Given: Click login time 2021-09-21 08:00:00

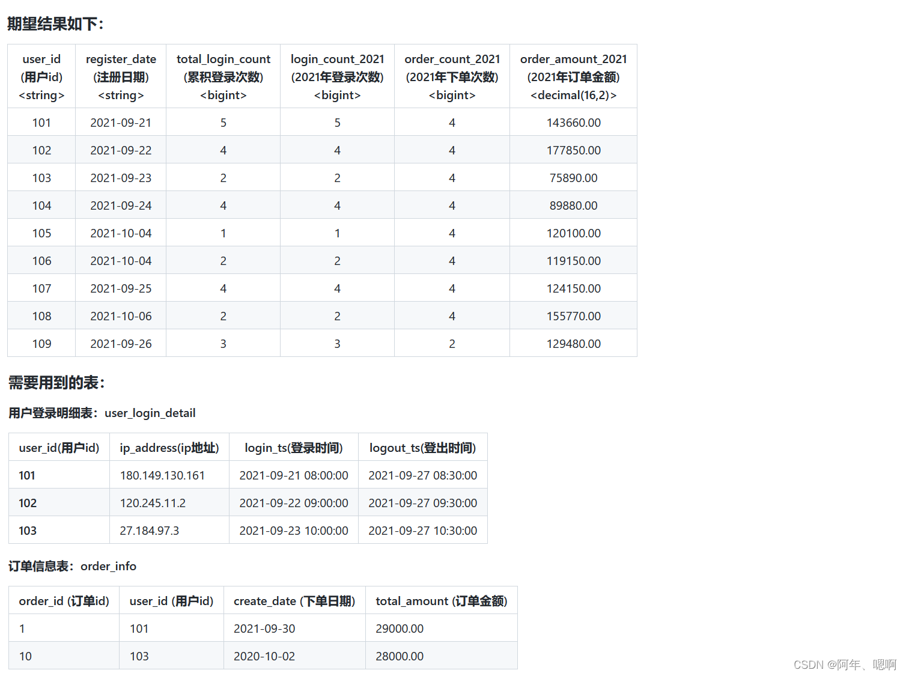Looking at the screenshot, I should (294, 475).
